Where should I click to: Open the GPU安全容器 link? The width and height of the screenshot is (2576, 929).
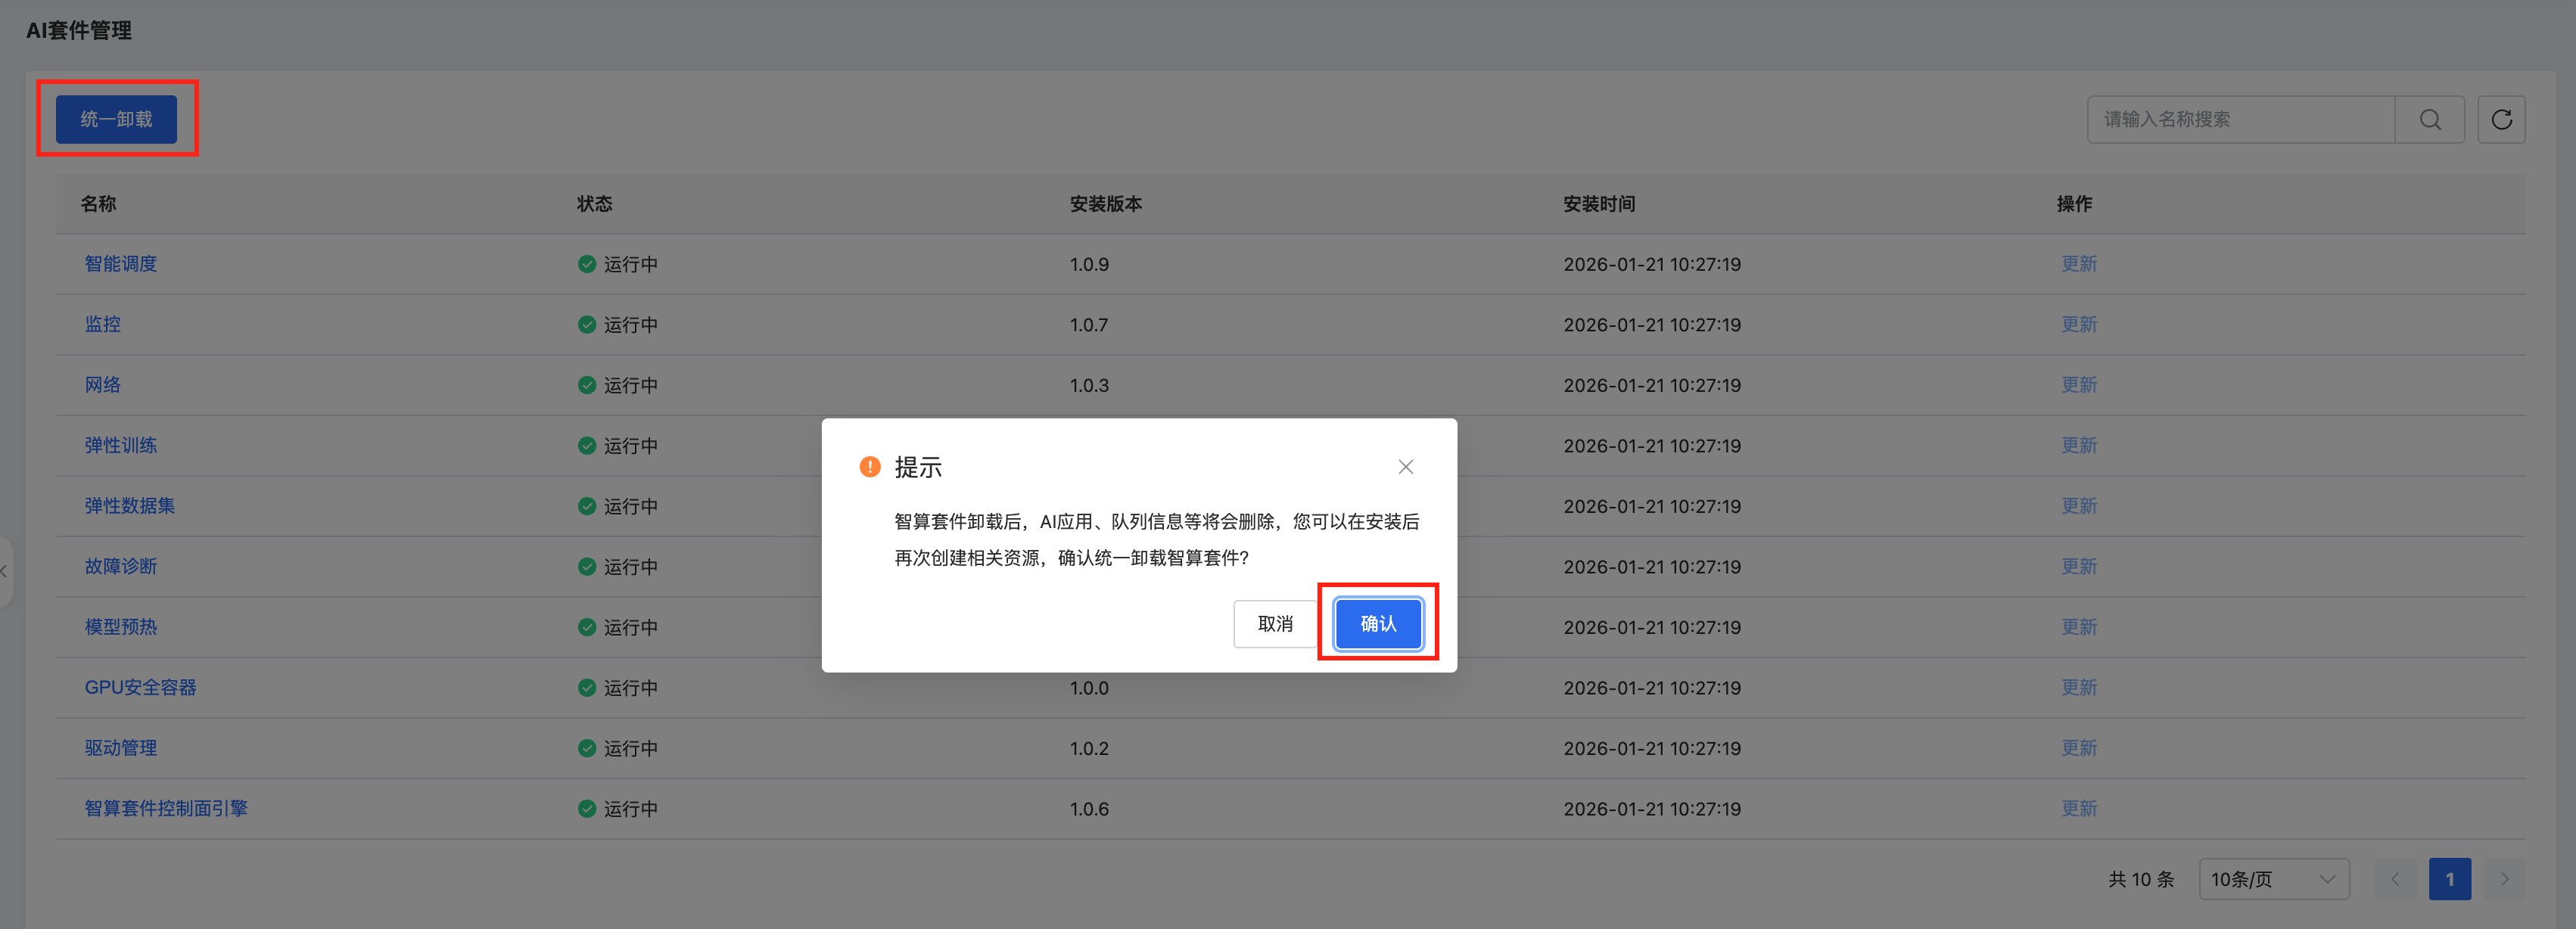[140, 688]
